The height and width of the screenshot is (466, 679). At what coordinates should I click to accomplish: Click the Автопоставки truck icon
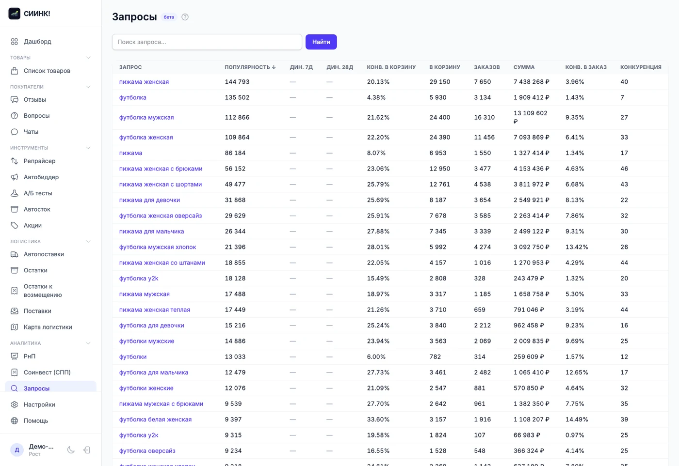point(15,254)
